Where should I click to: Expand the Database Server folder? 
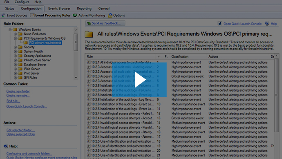pos(15,65)
